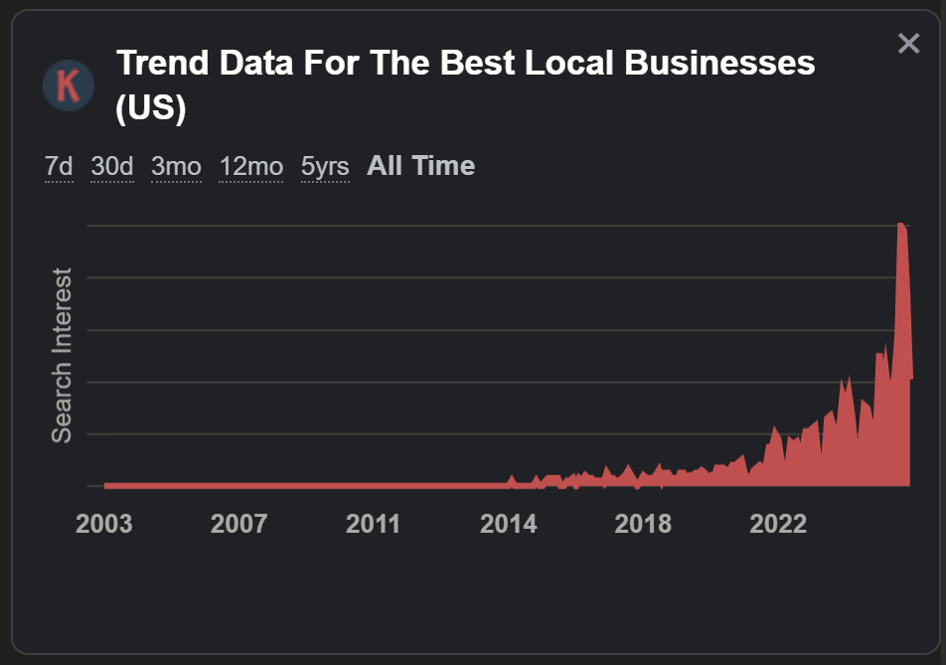946x665 pixels.
Task: Open the 5yrs trend view
Action: (x=325, y=166)
